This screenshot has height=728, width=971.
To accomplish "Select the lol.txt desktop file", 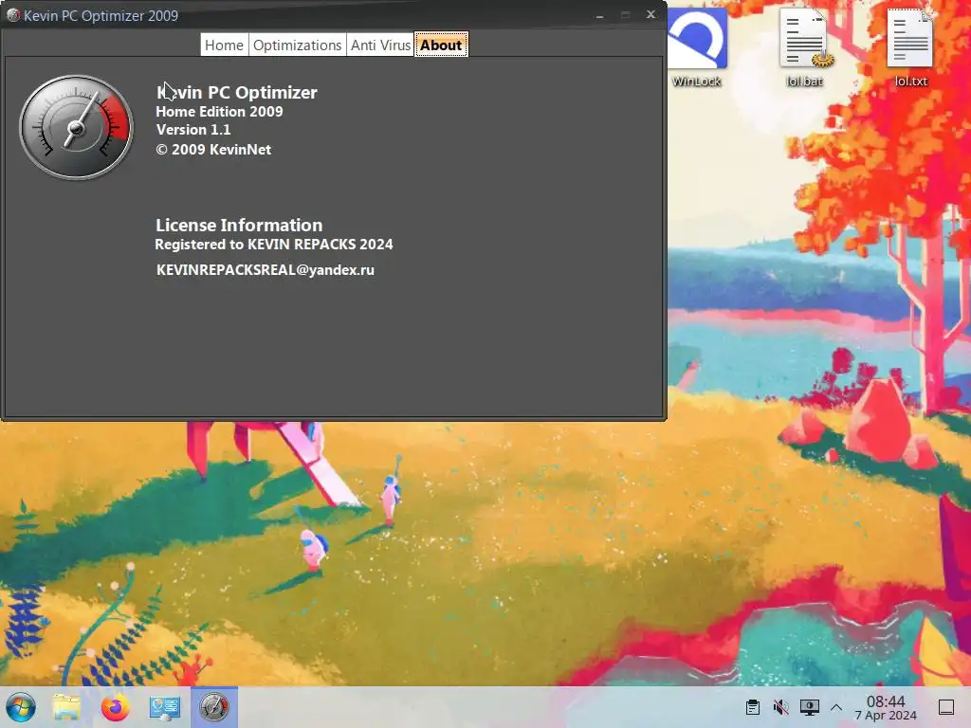I will 911,47.
